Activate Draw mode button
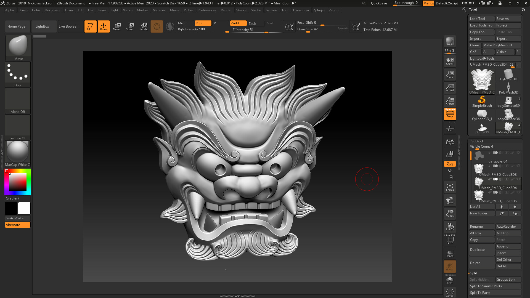 pos(104,26)
